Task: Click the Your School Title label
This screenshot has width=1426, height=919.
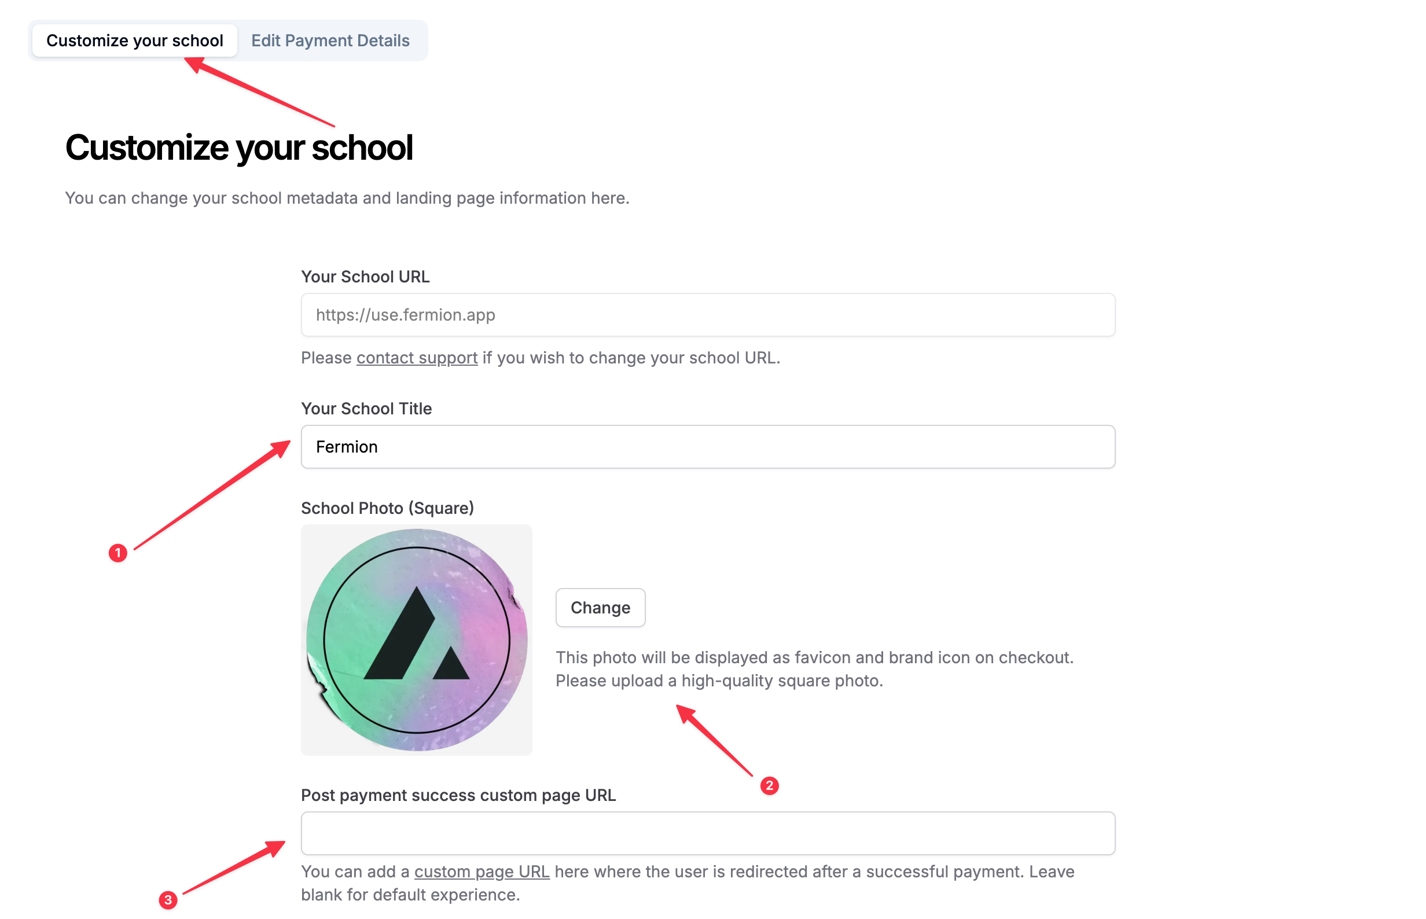Action: pyautogui.click(x=366, y=409)
